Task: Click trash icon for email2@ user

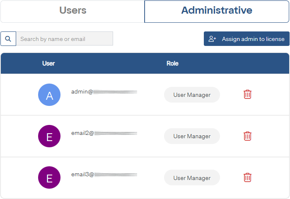Action: (247, 136)
